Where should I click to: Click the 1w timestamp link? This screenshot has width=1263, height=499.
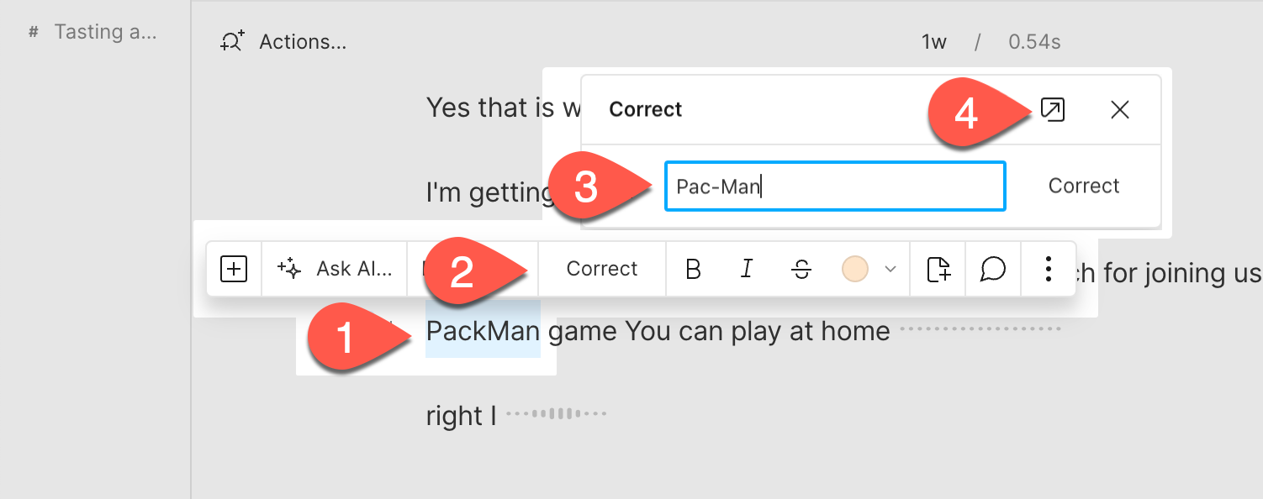click(933, 41)
